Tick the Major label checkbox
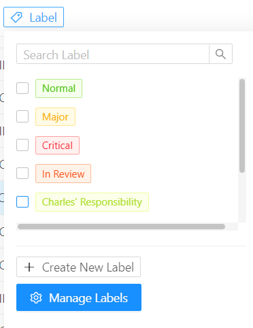This screenshot has height=328, width=253. click(x=22, y=116)
